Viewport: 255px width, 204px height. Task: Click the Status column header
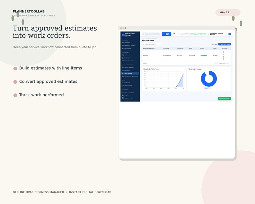pos(202,48)
